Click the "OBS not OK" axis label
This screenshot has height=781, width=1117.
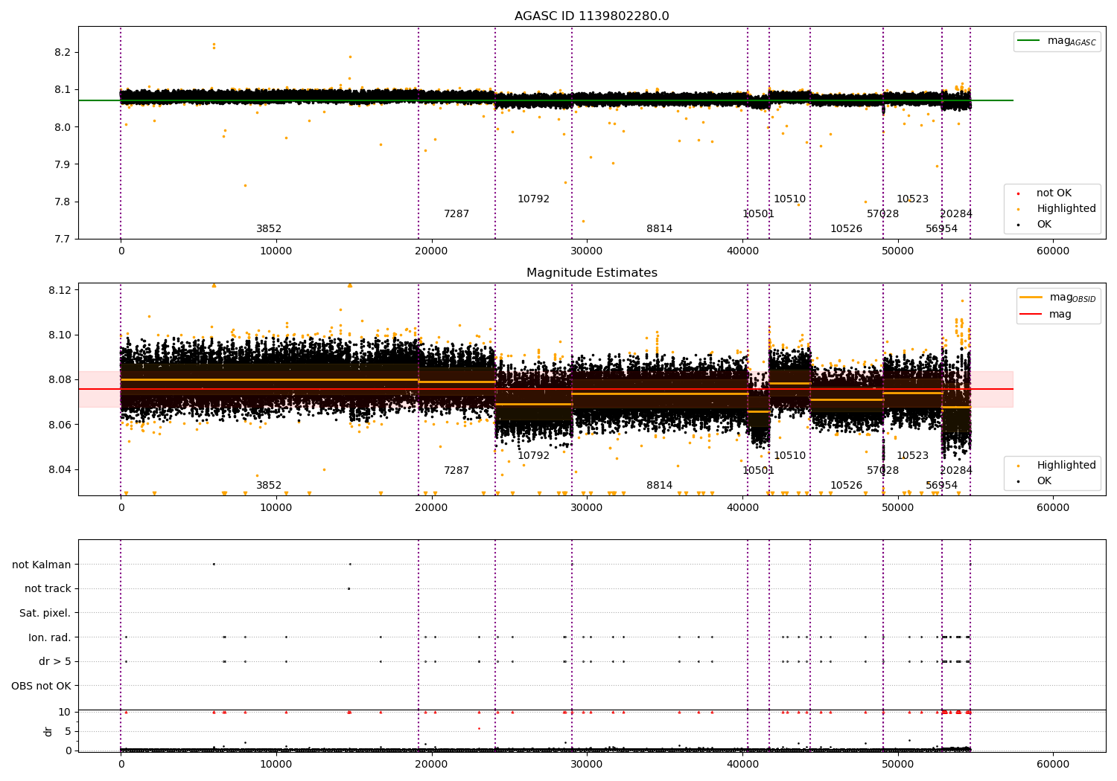point(41,687)
